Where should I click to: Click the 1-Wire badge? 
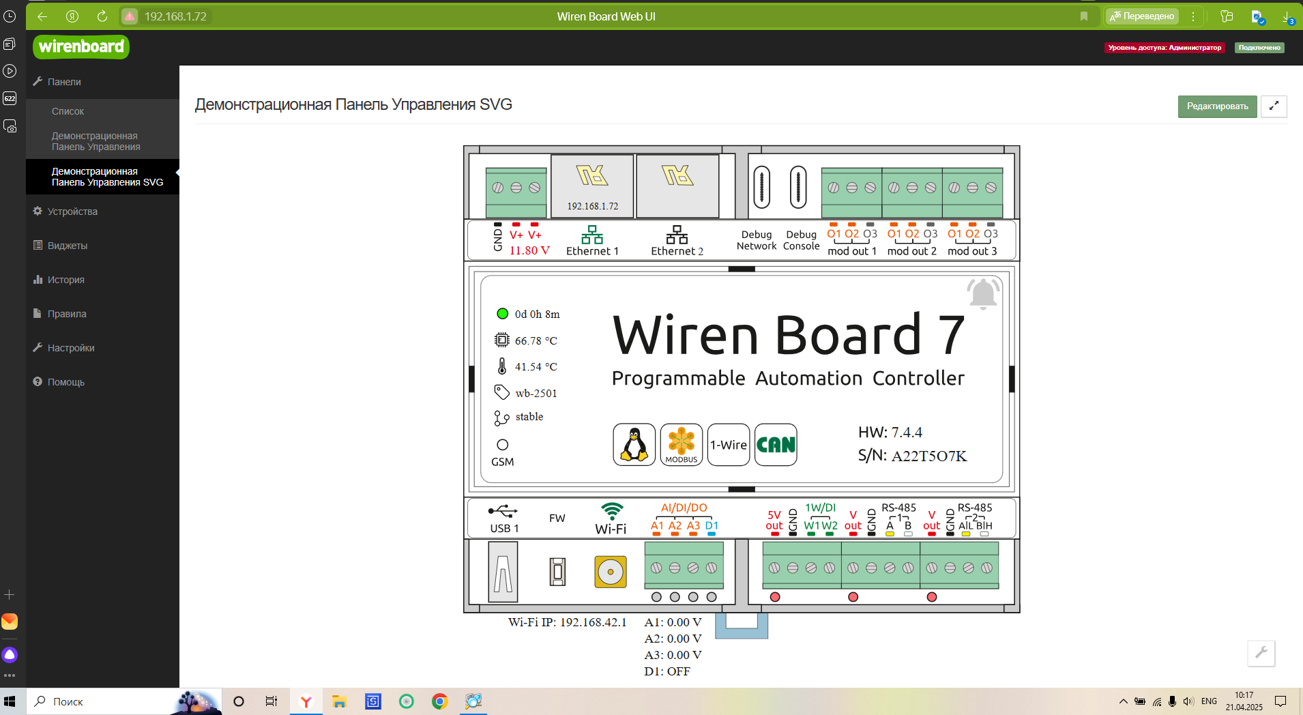coord(729,445)
